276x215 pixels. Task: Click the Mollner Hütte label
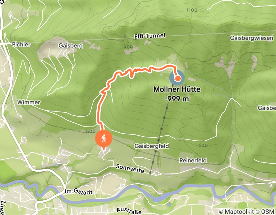point(177,89)
